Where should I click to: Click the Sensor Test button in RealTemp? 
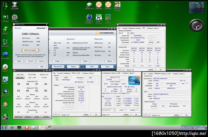click(18, 117)
